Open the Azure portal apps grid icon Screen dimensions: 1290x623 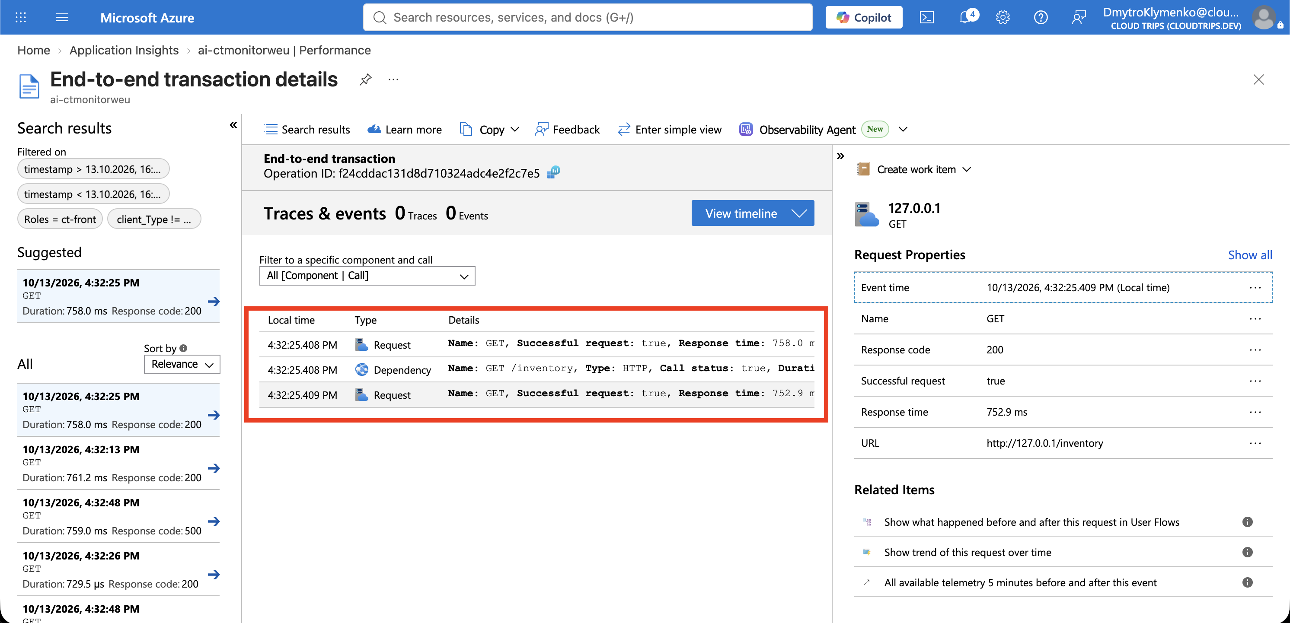pos(20,18)
